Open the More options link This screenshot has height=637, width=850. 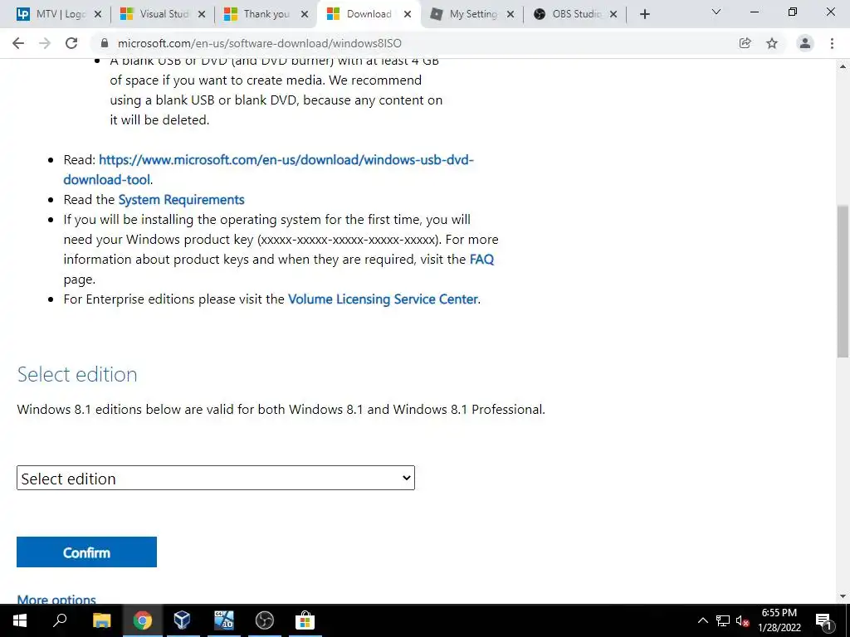point(56,599)
